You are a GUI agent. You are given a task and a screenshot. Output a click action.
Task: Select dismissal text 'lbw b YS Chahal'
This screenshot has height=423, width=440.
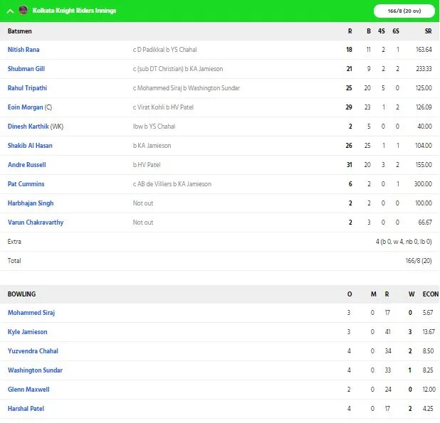point(154,127)
